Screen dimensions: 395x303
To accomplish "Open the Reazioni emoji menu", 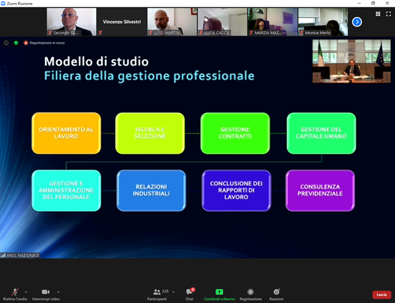I will [x=276, y=292].
